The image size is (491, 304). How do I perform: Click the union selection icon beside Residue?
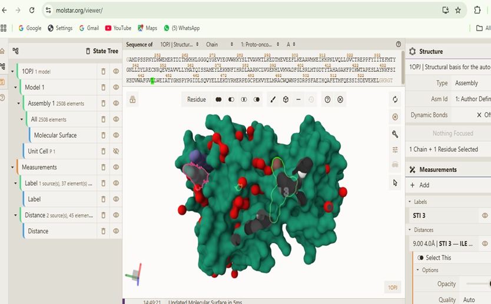click(218, 99)
